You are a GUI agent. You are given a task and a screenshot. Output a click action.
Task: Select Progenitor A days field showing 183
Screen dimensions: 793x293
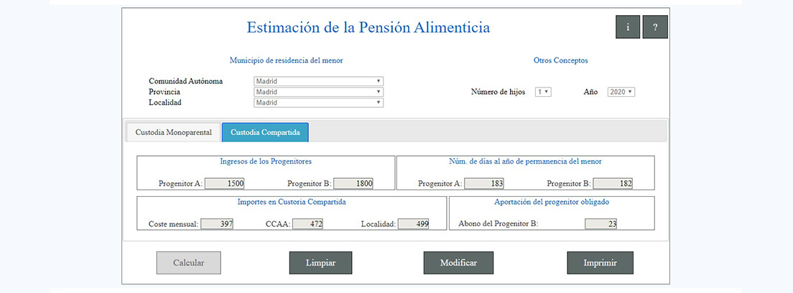point(484,183)
